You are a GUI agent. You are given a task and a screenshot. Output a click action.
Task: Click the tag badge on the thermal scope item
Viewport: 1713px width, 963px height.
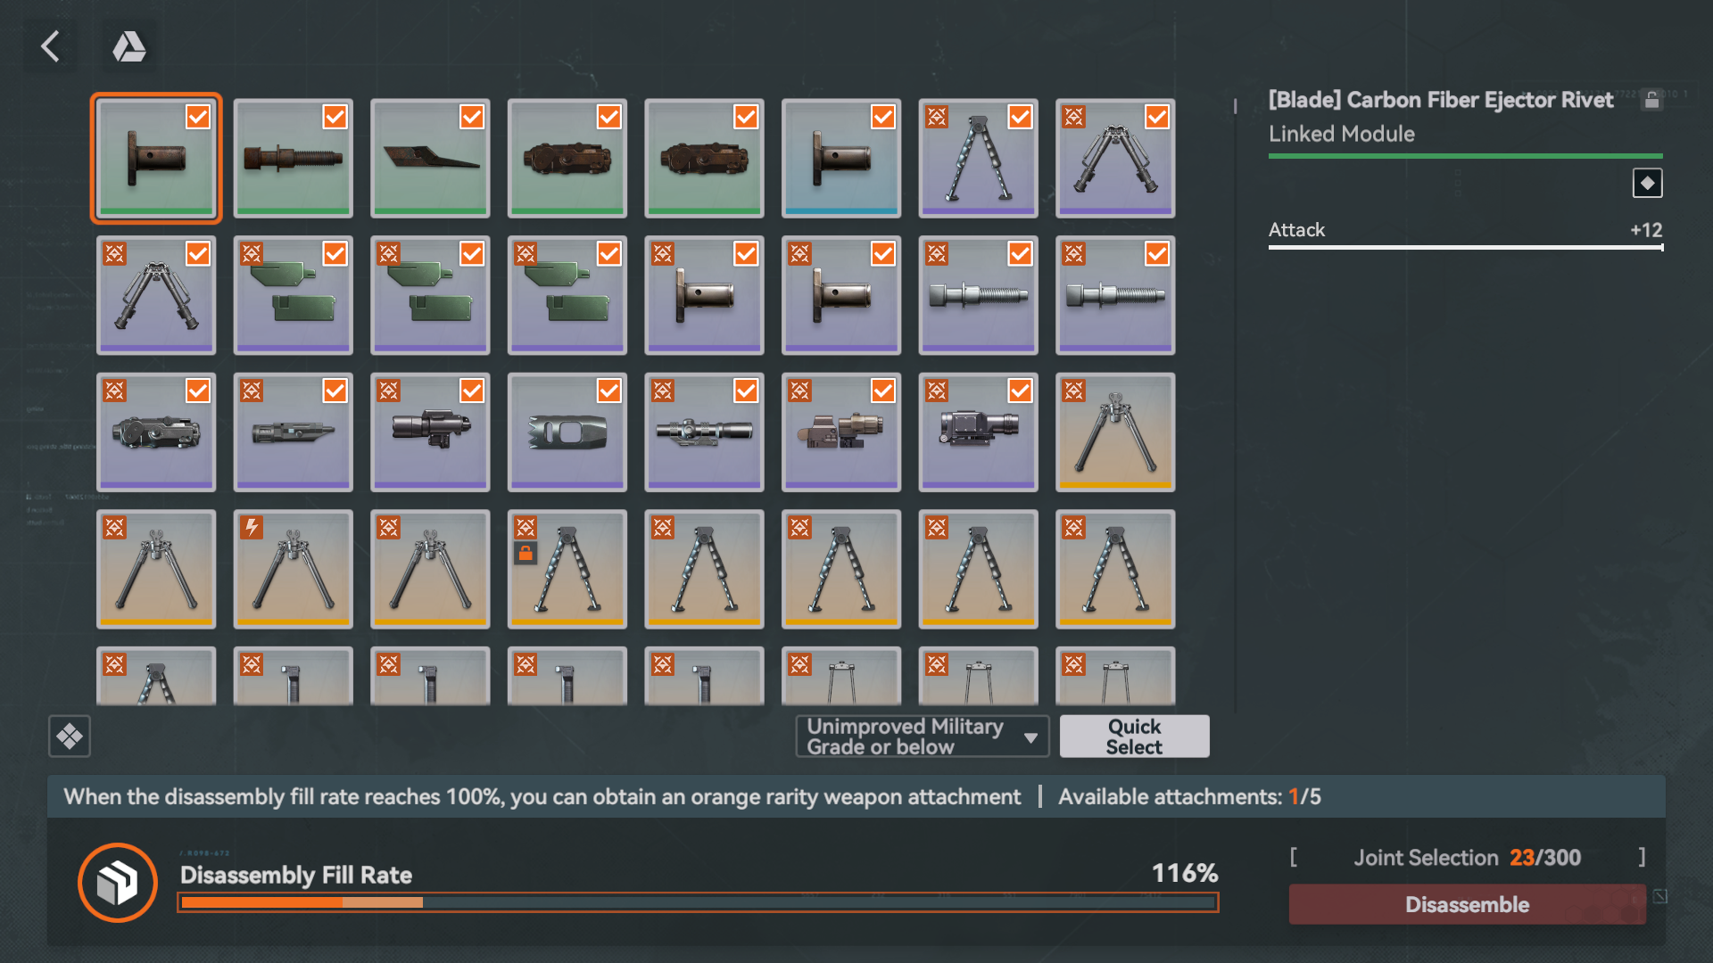[x=937, y=391]
